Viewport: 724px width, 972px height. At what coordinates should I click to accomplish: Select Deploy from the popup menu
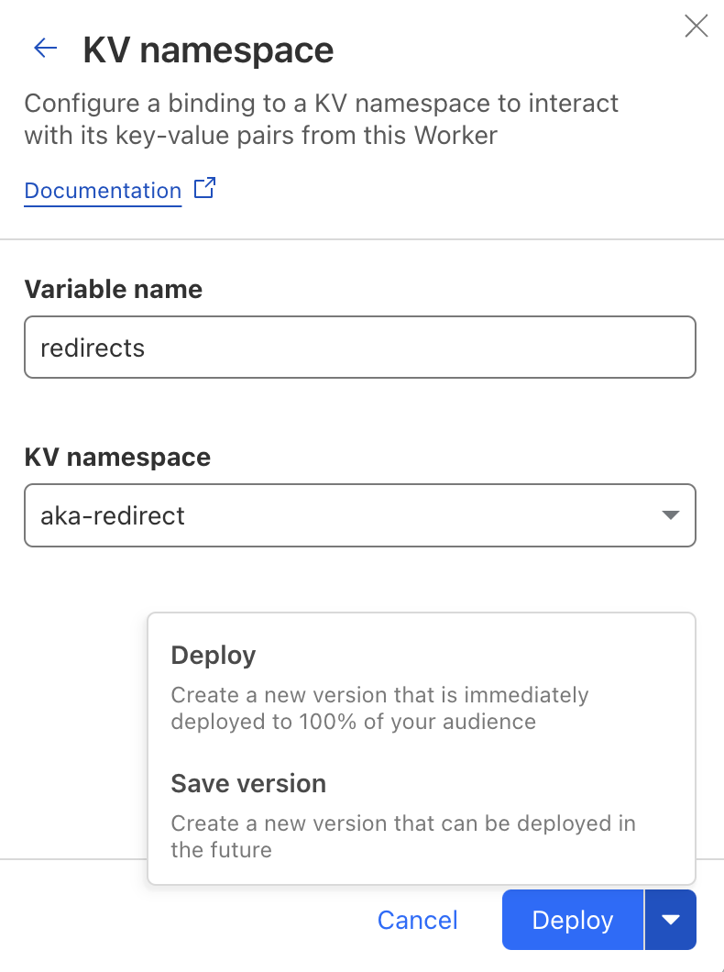coord(213,655)
